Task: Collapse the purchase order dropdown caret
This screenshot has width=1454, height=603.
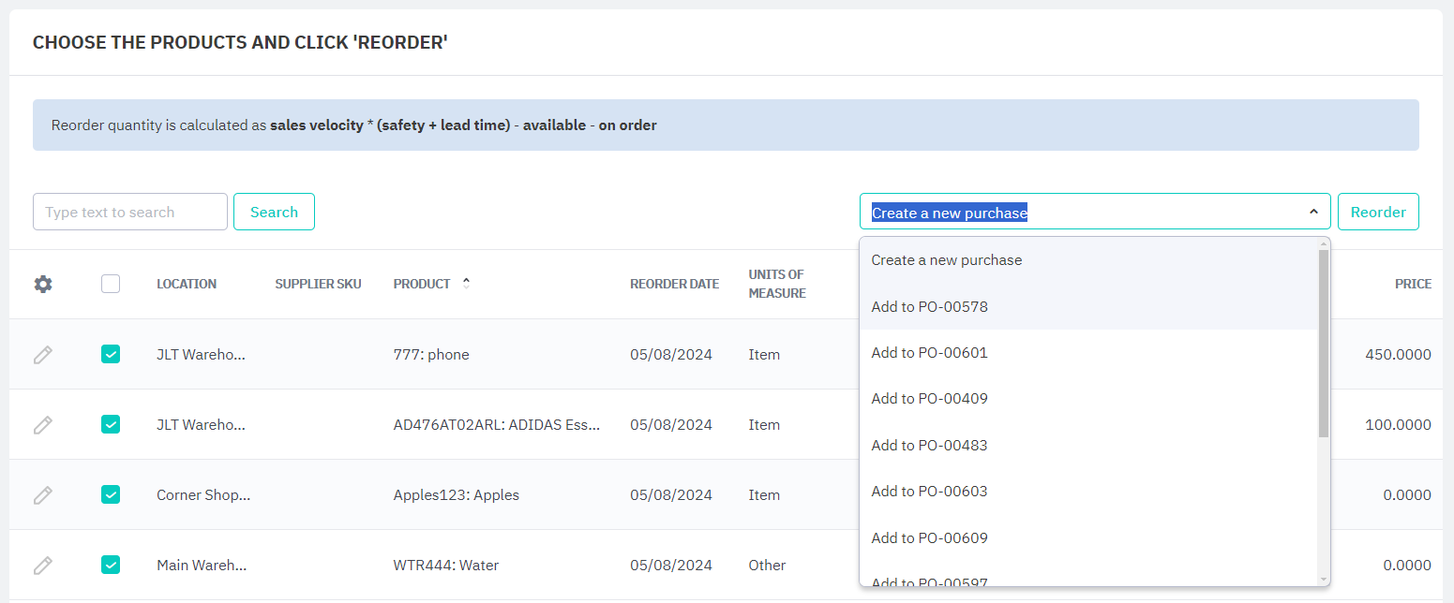Action: pyautogui.click(x=1313, y=213)
